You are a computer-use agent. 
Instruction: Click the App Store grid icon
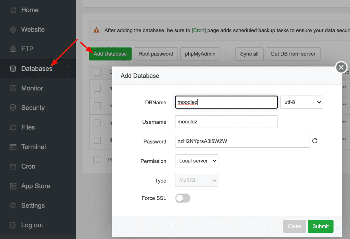point(13,186)
